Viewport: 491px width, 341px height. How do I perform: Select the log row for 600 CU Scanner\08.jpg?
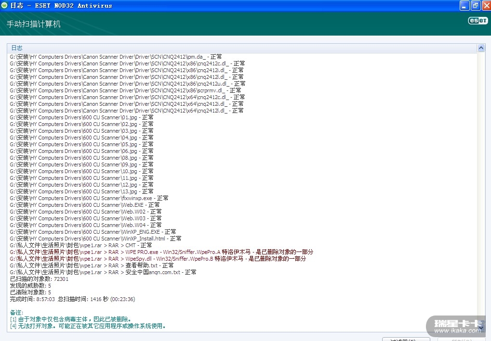[82, 158]
